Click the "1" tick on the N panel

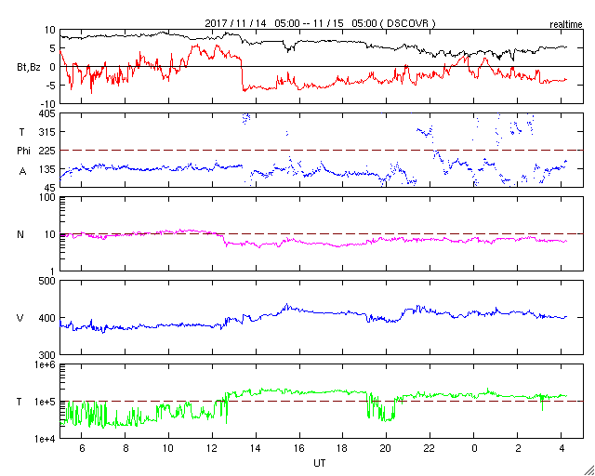(x=53, y=271)
